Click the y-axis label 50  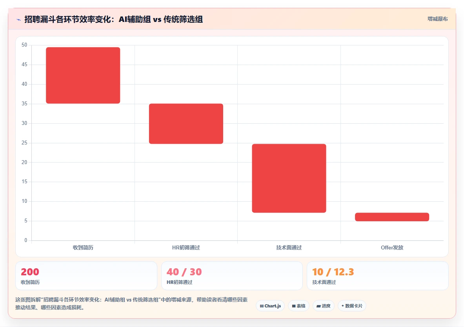24,45
